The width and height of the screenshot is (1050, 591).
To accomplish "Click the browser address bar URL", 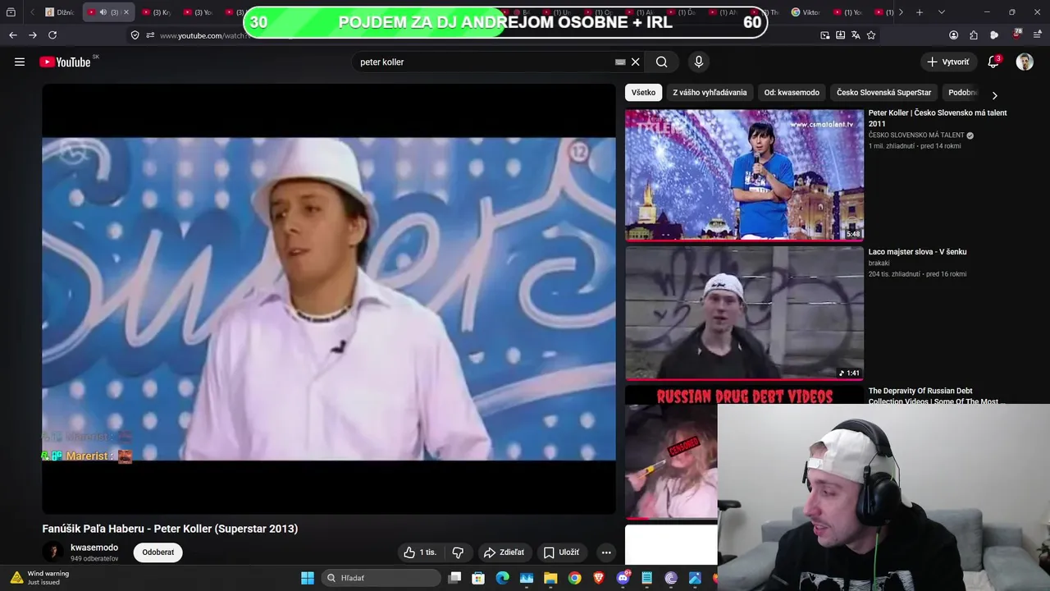I will coord(205,35).
